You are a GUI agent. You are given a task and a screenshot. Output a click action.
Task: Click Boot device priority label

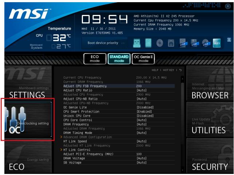coord(103,43)
